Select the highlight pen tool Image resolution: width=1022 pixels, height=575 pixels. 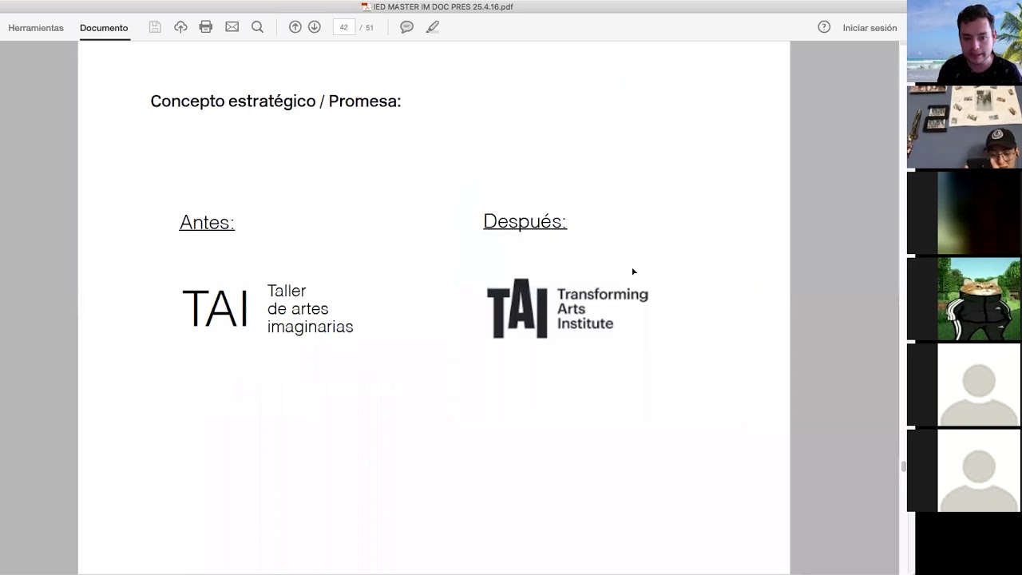[433, 27]
